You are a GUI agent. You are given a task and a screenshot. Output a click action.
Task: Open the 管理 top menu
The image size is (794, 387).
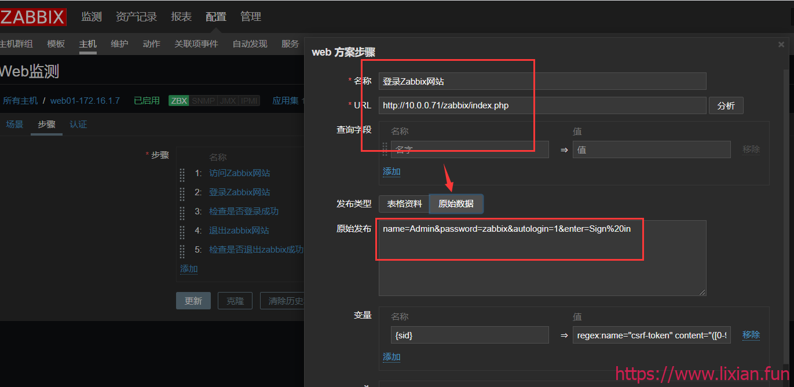click(x=251, y=17)
